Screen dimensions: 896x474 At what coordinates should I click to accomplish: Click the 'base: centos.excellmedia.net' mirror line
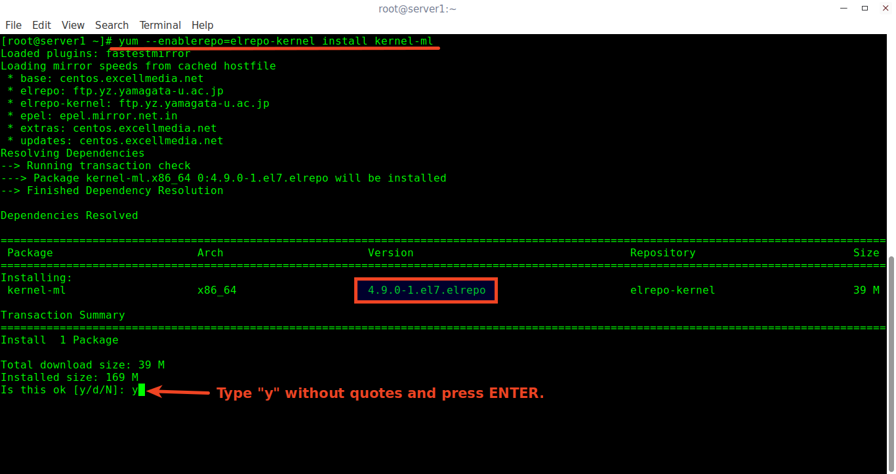tap(106, 79)
